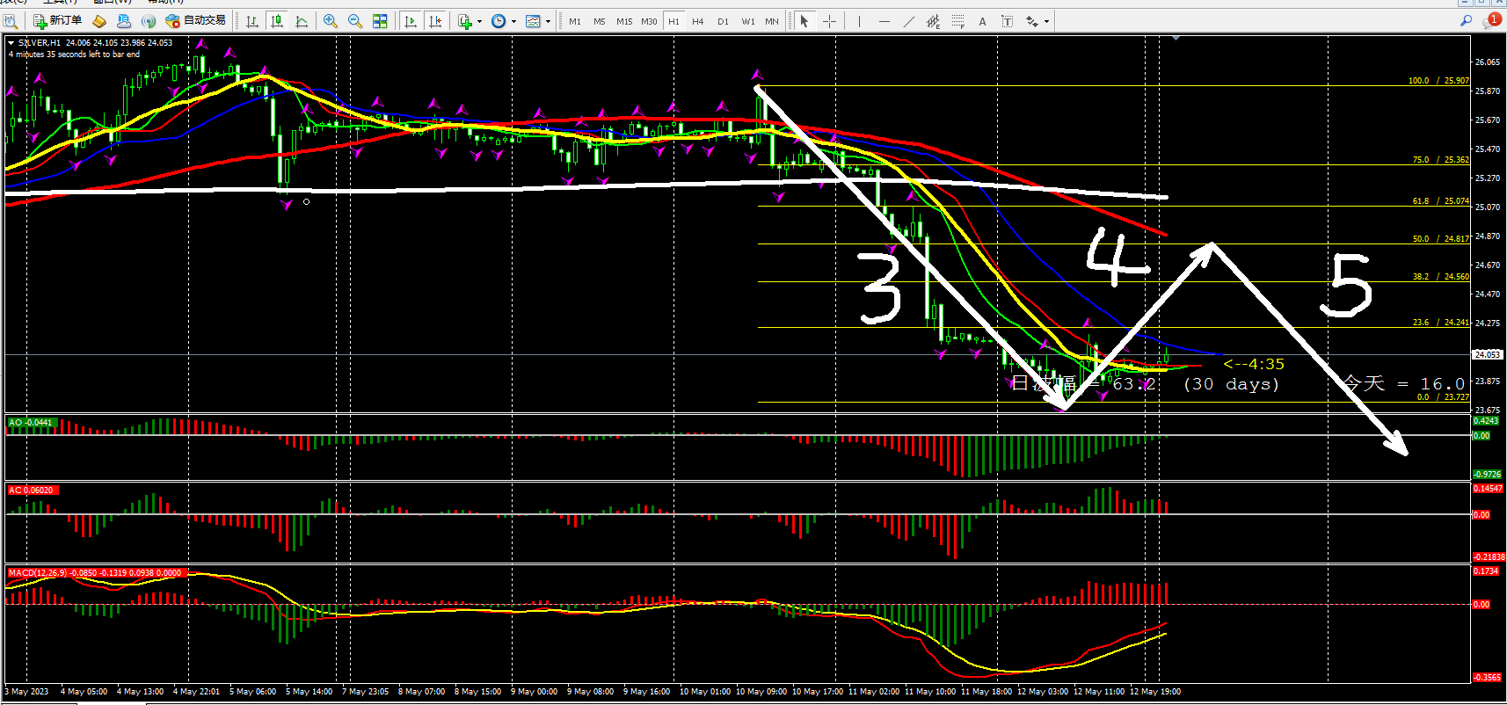Toggle candlestick chart mode
Viewport: 1507px width, 705px height.
coord(277,21)
